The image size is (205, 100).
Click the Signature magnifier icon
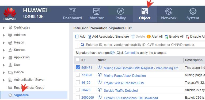click(10, 95)
